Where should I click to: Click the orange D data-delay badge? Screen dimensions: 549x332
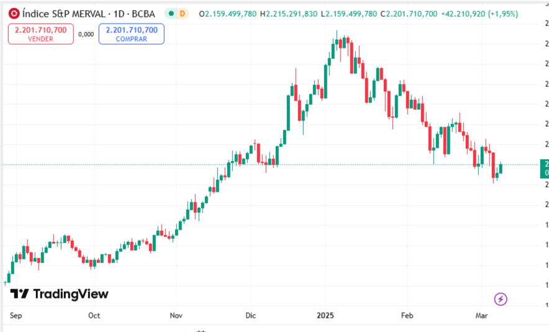pos(183,14)
